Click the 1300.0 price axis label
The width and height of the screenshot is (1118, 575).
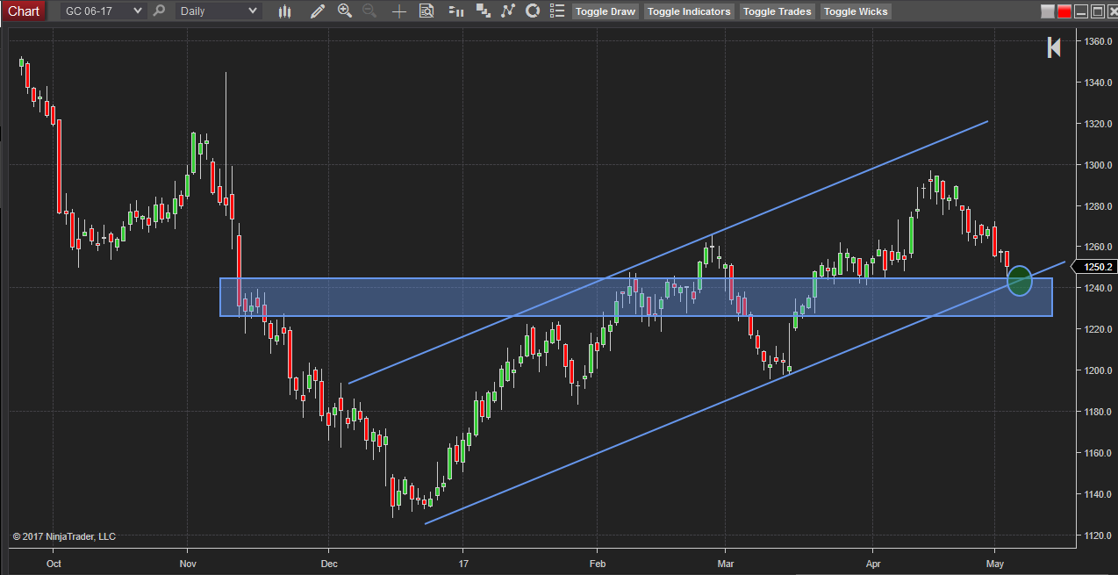1099,165
